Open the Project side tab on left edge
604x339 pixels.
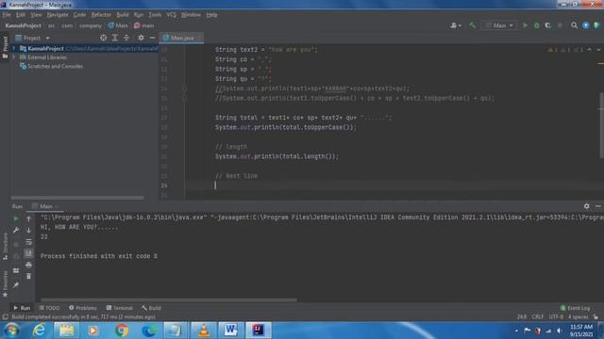click(x=5, y=47)
